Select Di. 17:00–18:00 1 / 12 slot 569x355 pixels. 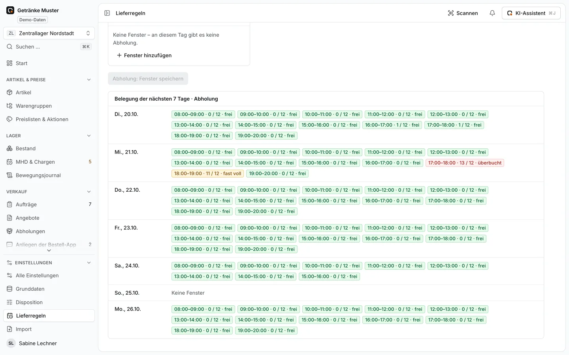pos(454,125)
